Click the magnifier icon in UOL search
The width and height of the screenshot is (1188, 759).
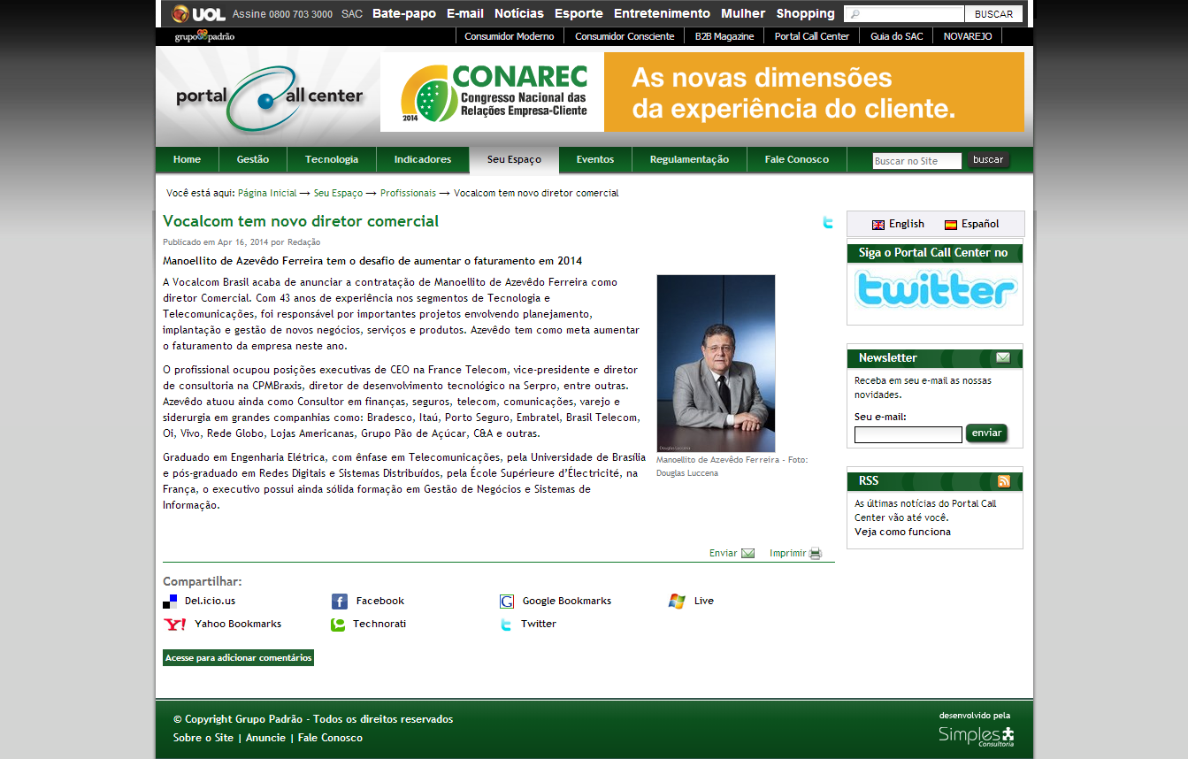pos(854,14)
